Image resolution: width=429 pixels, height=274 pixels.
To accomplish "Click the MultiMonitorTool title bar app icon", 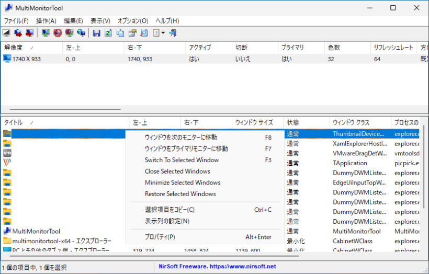I will (9, 8).
